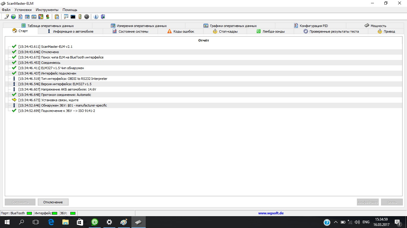Open the Проверенные результаты теста tab

pyautogui.click(x=331, y=31)
